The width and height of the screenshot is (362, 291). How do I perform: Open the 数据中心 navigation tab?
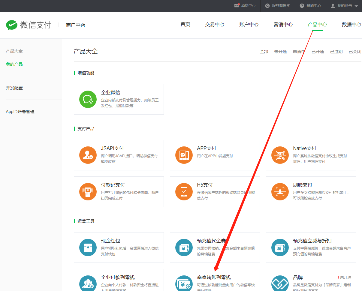[351, 25]
